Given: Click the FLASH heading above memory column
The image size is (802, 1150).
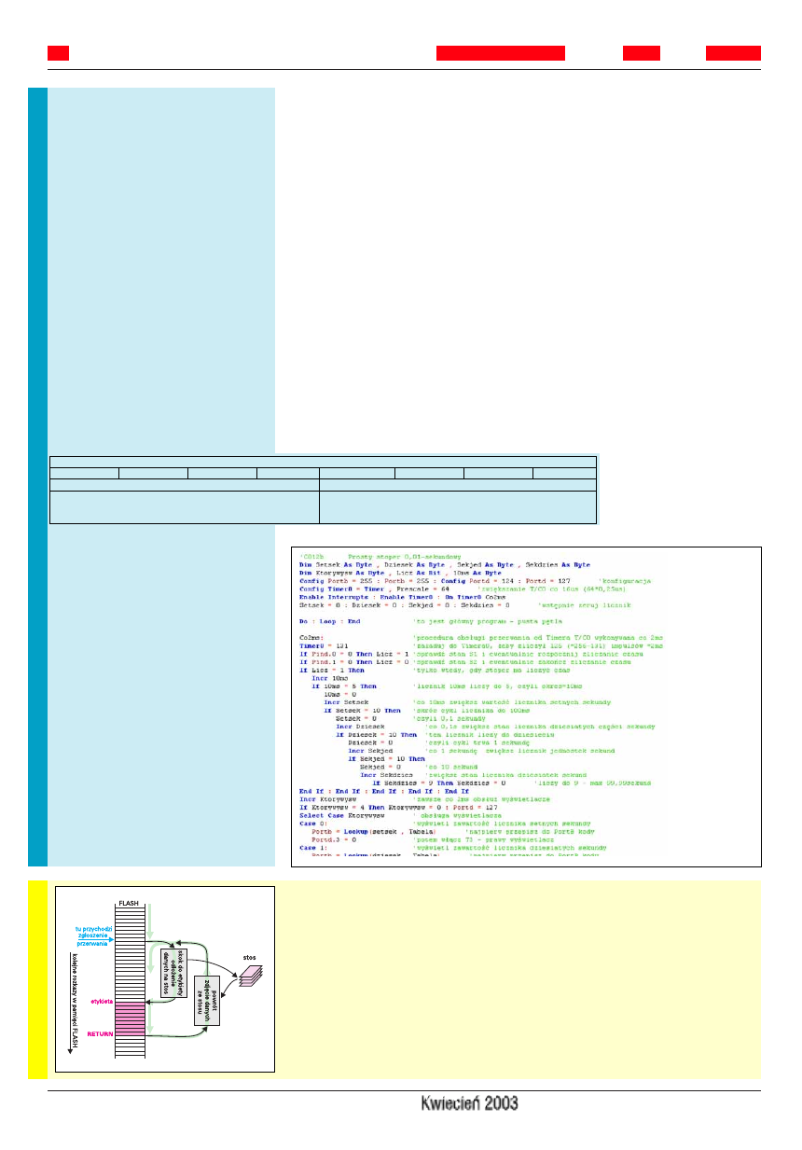Looking at the screenshot, I should [127, 903].
